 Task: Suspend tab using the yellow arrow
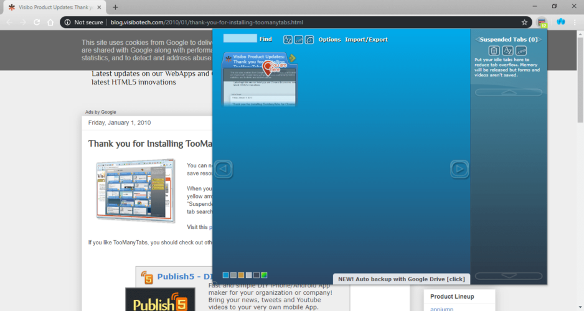(x=293, y=58)
